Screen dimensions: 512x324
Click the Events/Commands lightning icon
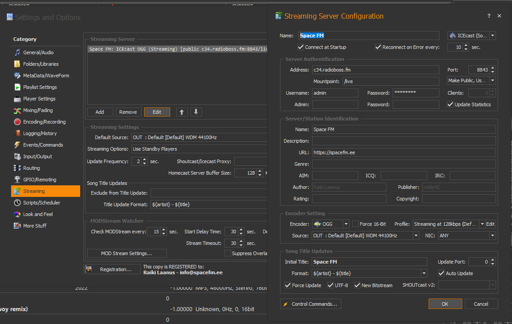point(17,145)
